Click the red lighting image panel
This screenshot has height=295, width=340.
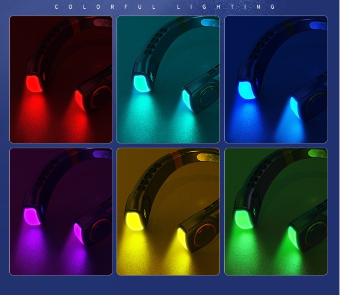pos(61,79)
